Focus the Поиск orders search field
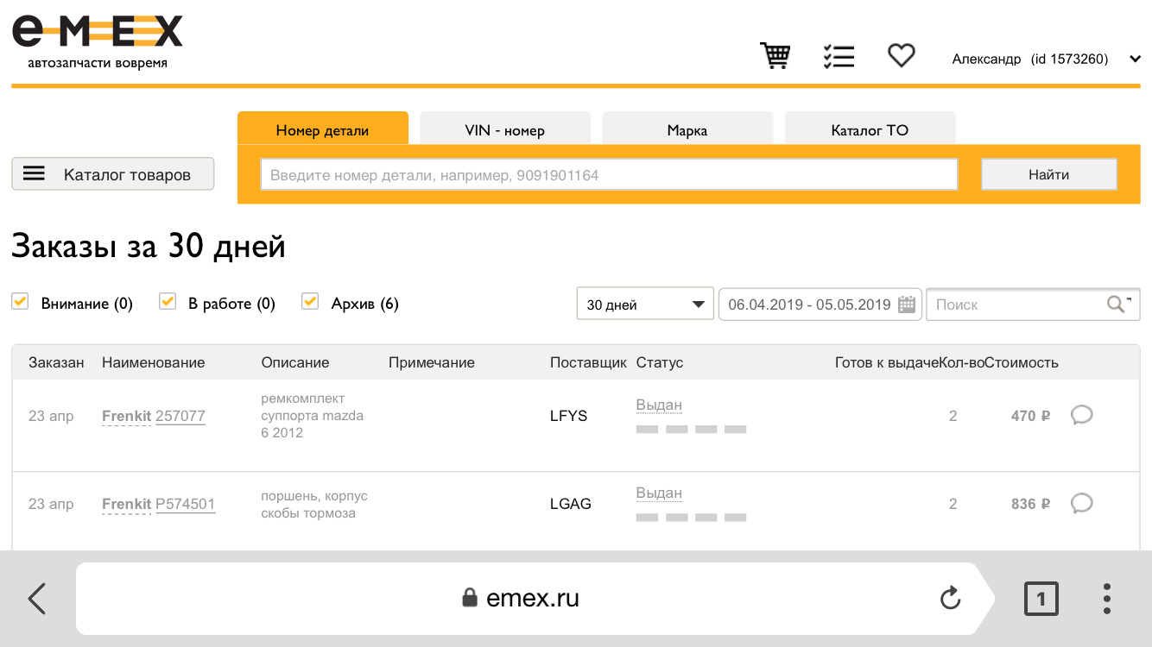1152x647 pixels. click(1033, 304)
